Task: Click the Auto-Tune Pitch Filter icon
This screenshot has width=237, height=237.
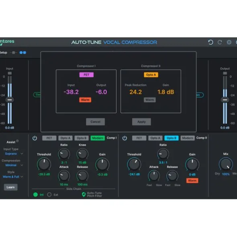Action: (x=84, y=194)
